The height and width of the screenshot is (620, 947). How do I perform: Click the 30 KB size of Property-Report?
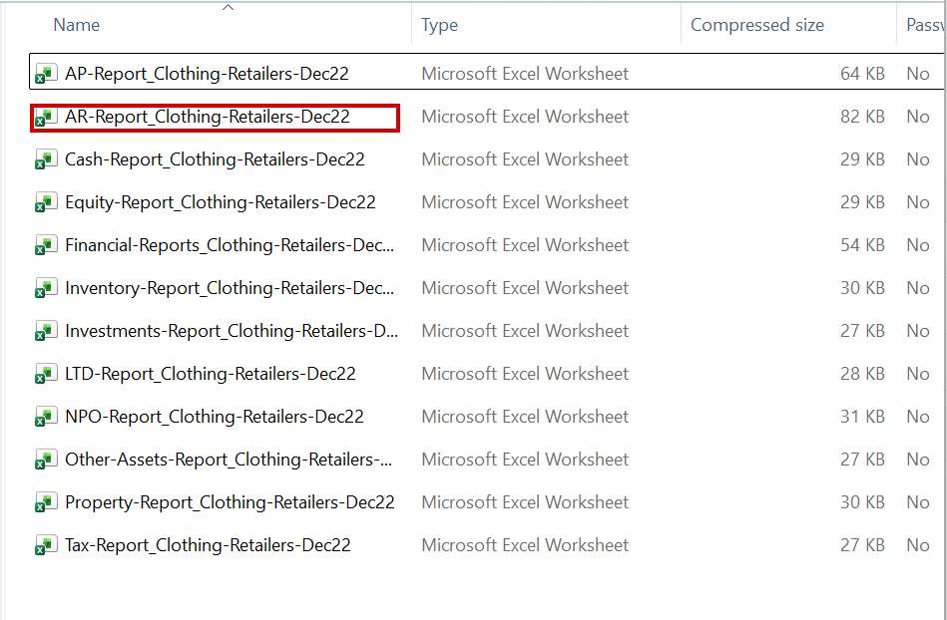[x=862, y=501]
